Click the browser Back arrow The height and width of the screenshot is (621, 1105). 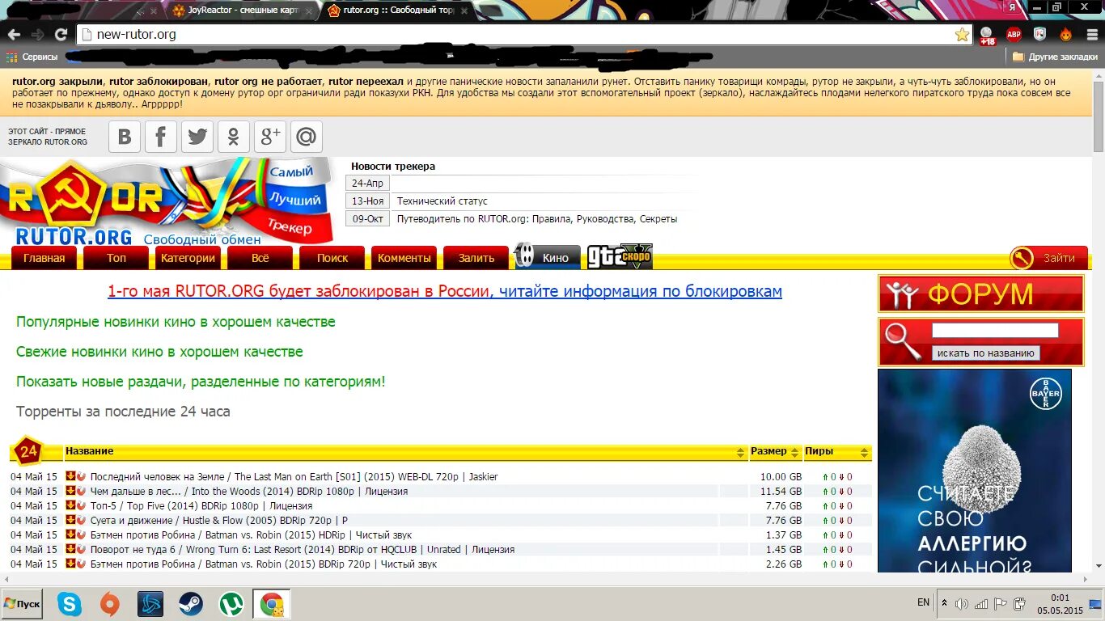tap(14, 35)
